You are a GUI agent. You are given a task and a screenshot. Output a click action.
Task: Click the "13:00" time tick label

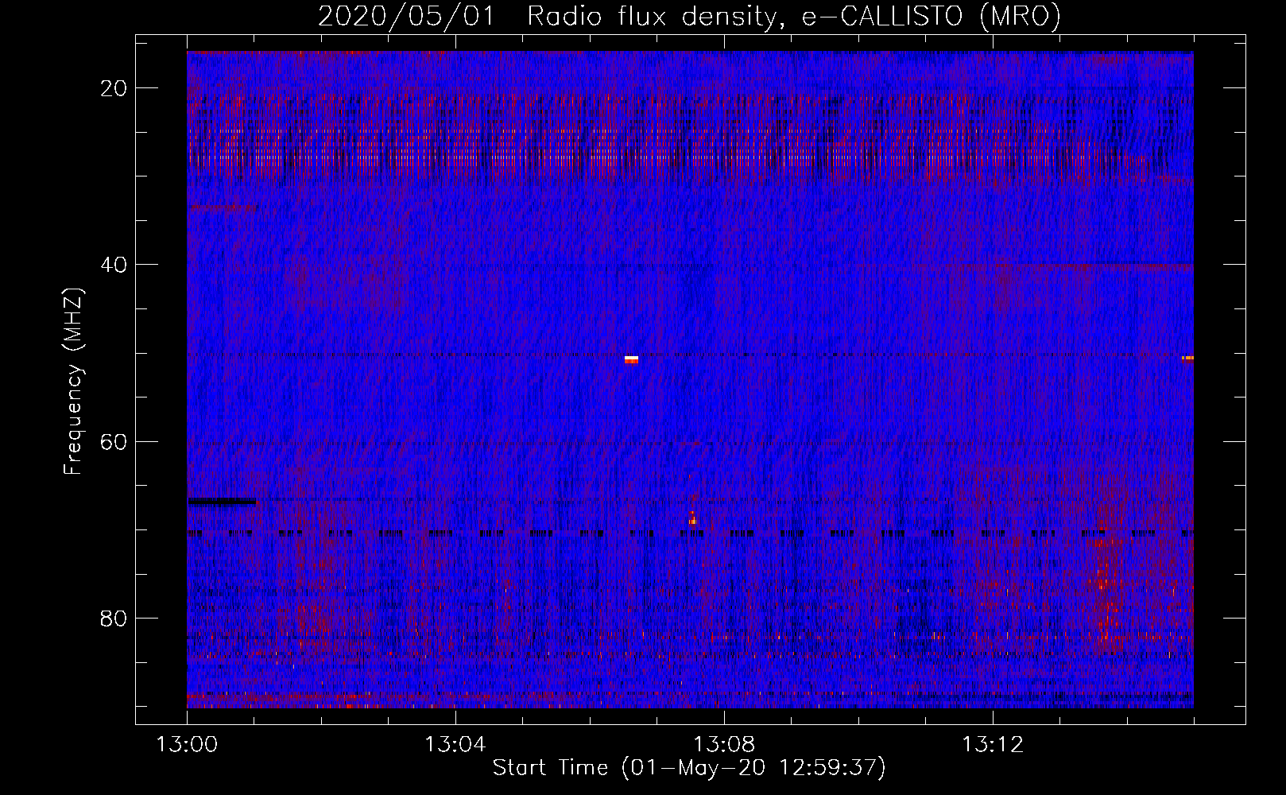(x=187, y=745)
